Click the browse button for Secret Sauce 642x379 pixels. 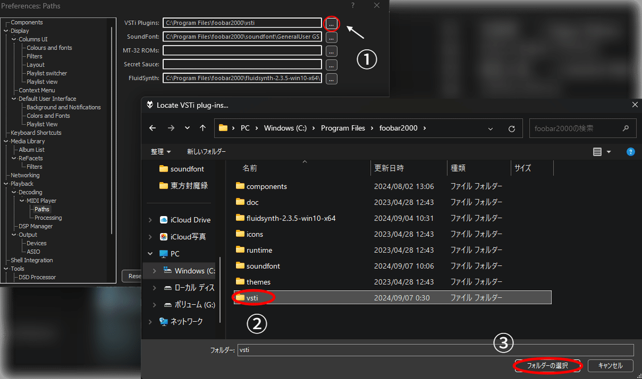tap(332, 65)
